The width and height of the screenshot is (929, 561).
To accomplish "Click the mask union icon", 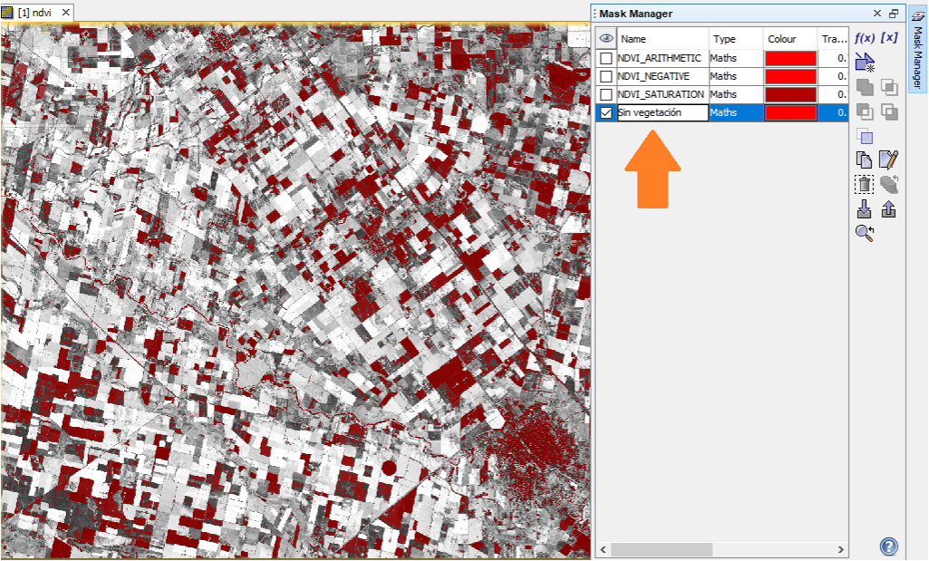I will [x=865, y=88].
